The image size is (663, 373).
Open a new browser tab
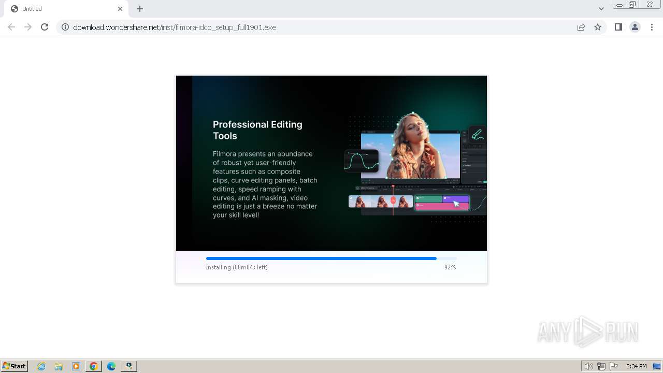click(x=140, y=9)
